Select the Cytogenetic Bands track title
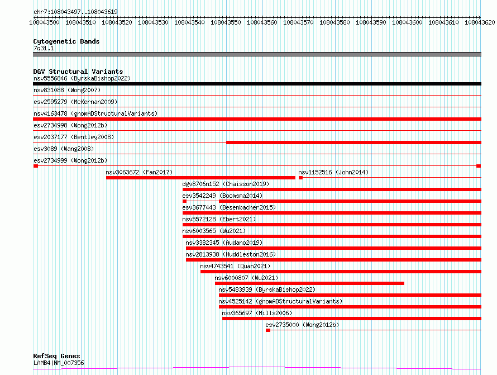Image resolution: width=497 pixels, height=375 pixels. [x=66, y=41]
